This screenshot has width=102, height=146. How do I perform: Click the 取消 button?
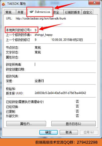69,132
